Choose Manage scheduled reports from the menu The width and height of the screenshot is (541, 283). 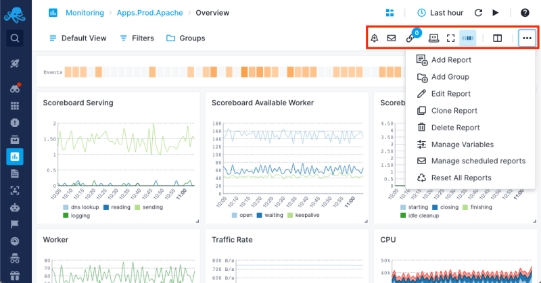pyautogui.click(x=471, y=161)
